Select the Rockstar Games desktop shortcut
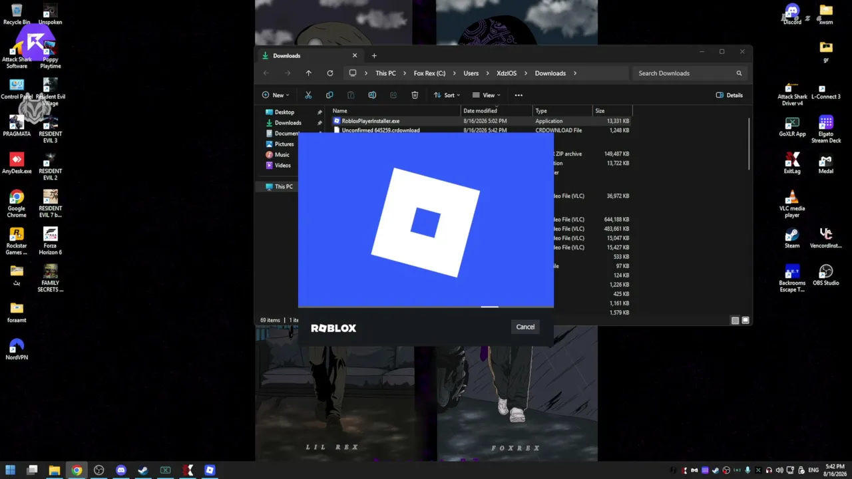The image size is (852, 479). (17, 241)
